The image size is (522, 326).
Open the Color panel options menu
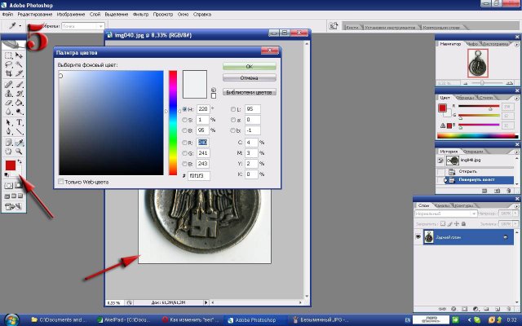pos(516,98)
